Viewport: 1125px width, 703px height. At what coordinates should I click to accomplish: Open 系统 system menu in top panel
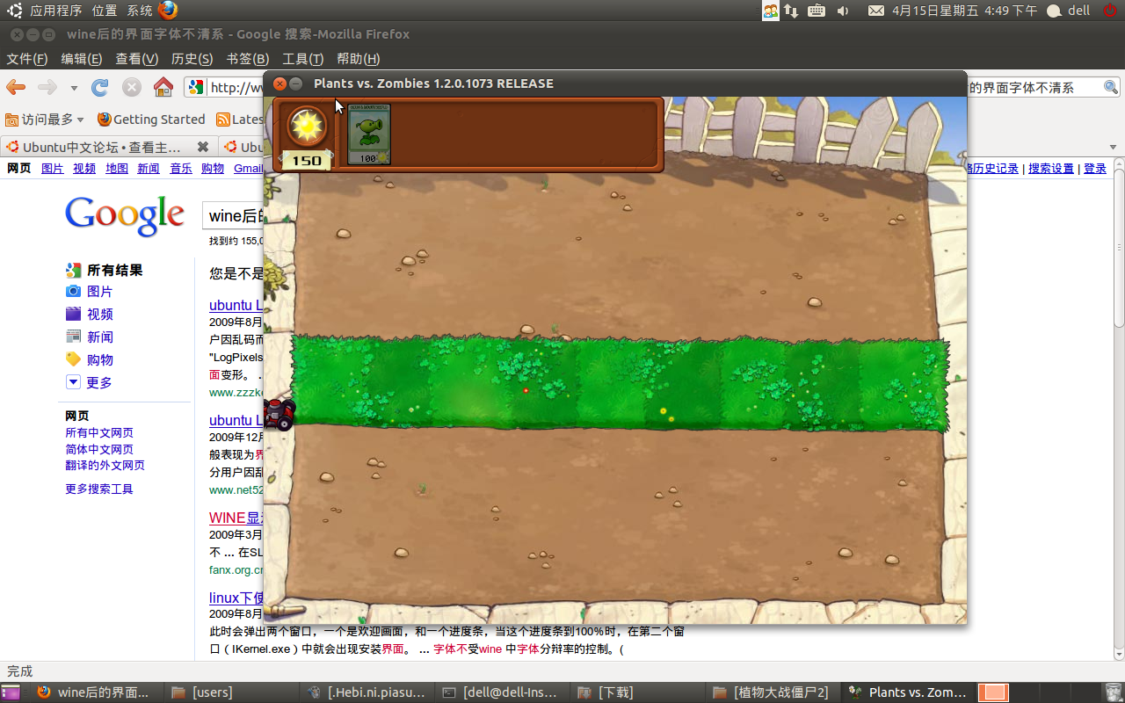tap(140, 11)
